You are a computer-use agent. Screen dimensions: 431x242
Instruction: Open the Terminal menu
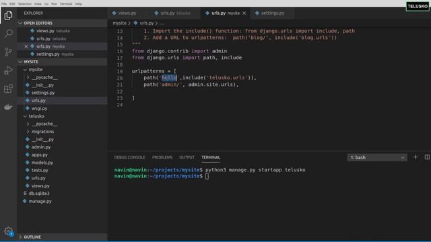coord(66,4)
